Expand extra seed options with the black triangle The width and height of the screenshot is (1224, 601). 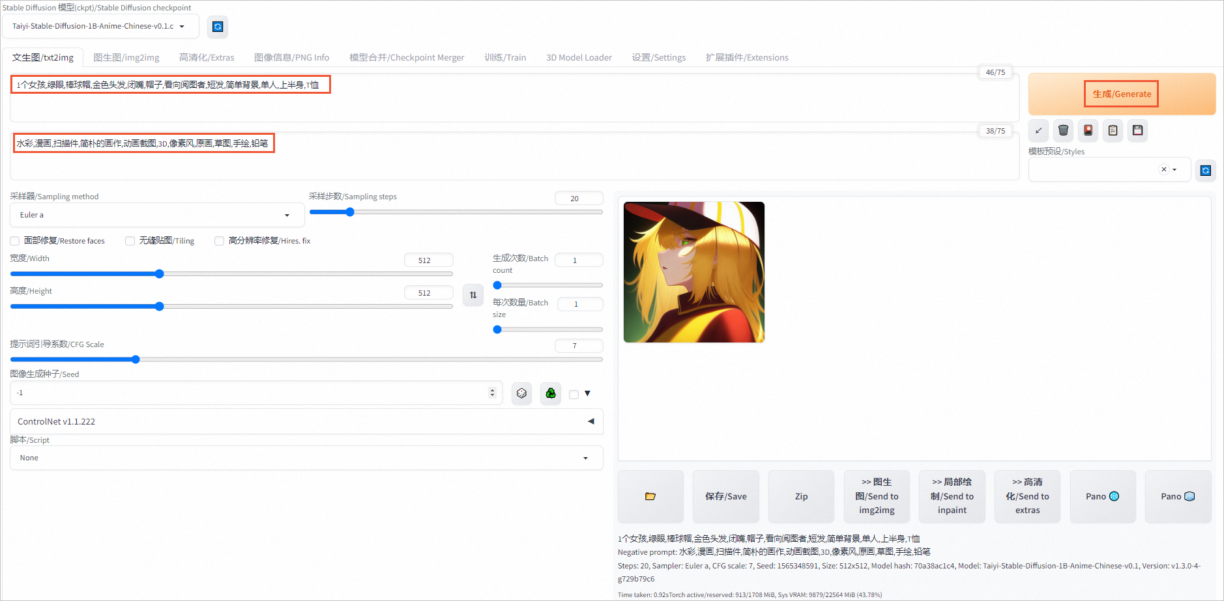click(x=587, y=393)
